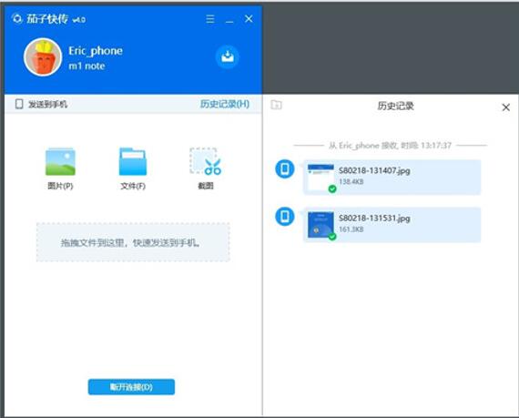Click the round download inbox icon
The height and width of the screenshot is (418, 519).
tap(227, 56)
